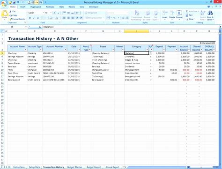222x169 pixels.
Task: Click the Cut scissors icon
Action: 10,12
